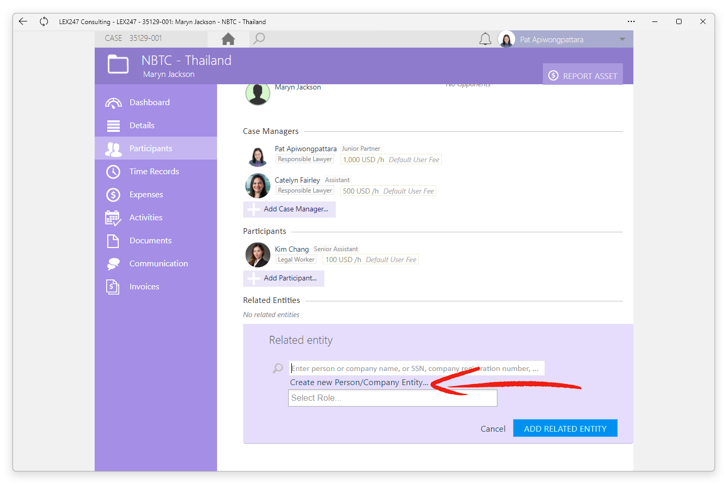727x484 pixels.
Task: Click the Catelyn Fairley name
Action: tap(297, 180)
